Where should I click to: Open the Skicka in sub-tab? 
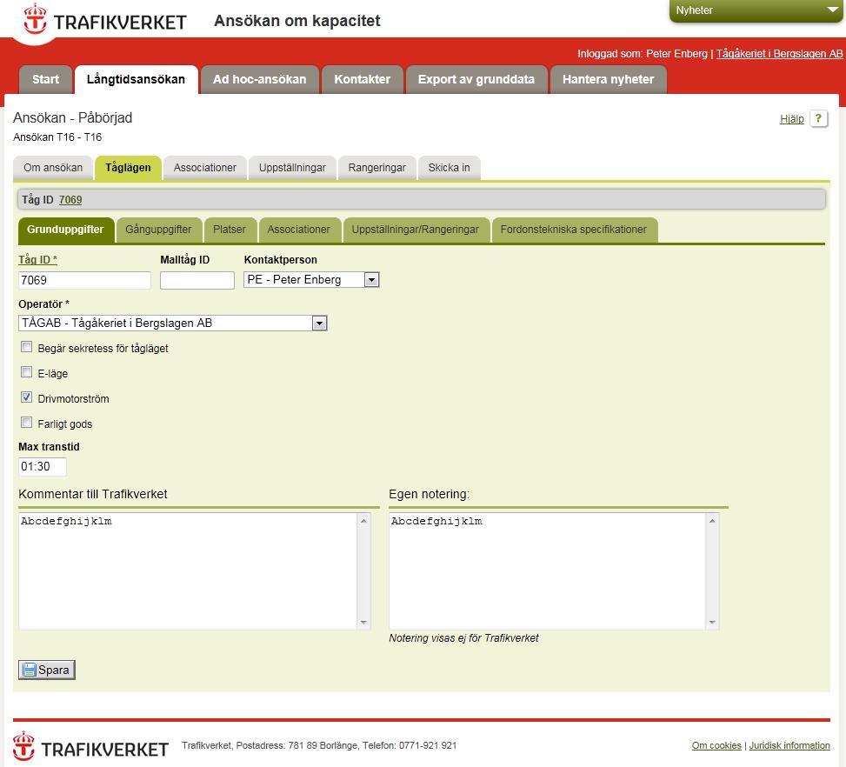pos(449,168)
